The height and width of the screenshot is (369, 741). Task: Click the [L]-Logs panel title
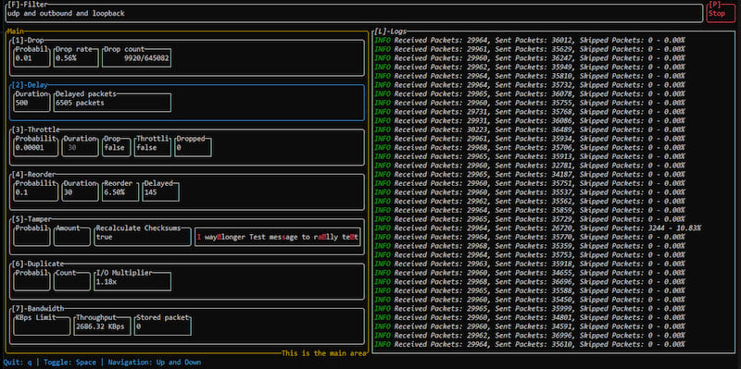point(390,31)
